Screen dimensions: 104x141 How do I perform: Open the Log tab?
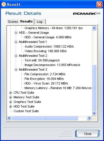click(40, 22)
